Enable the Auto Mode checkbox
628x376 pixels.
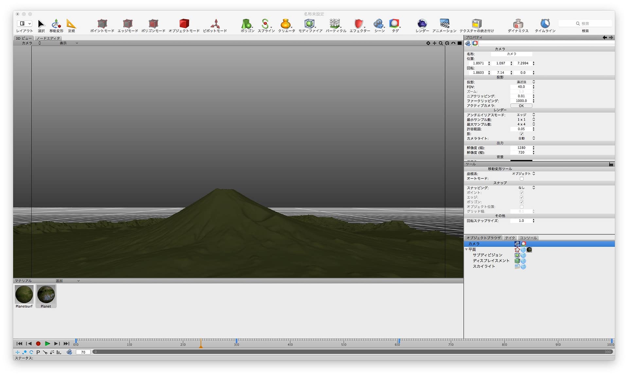click(x=522, y=179)
